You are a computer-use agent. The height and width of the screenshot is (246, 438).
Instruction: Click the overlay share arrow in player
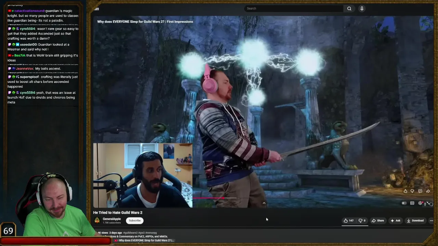[428, 191]
